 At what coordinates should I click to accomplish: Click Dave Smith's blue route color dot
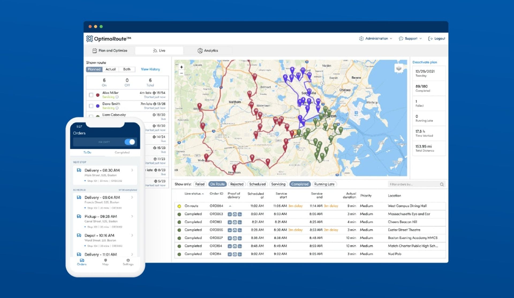(98, 106)
